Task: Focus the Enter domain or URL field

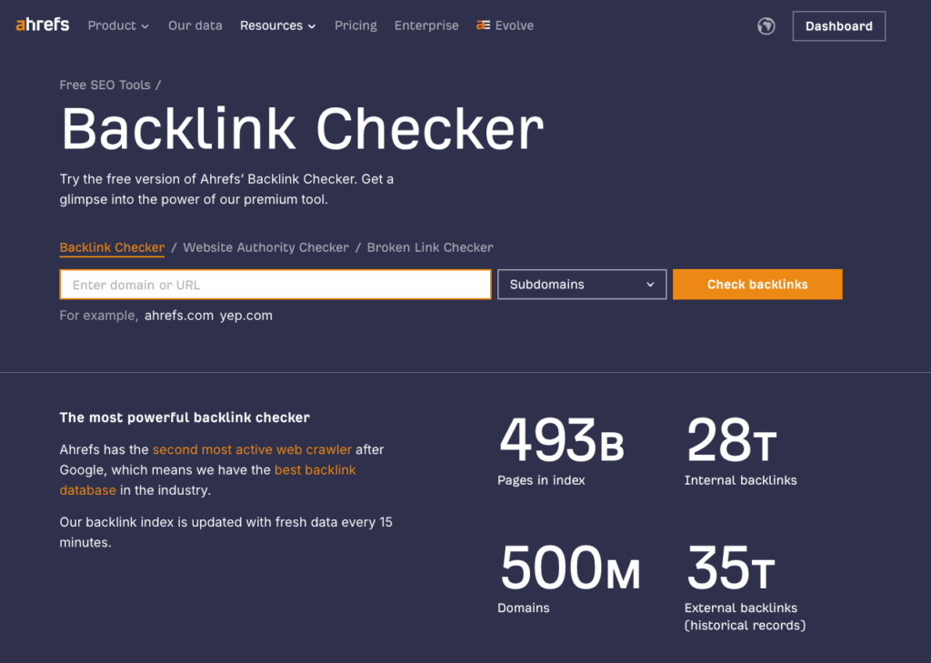Action: pos(275,285)
